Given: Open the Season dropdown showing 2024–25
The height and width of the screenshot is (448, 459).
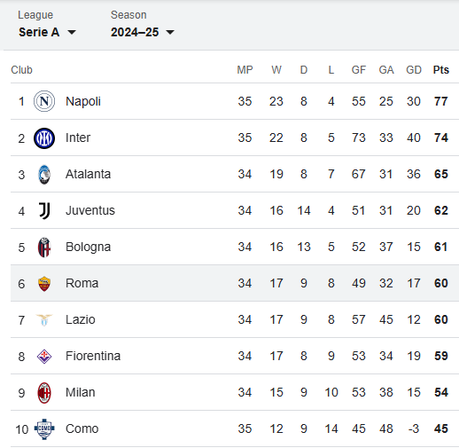Looking at the screenshot, I should 143,32.
